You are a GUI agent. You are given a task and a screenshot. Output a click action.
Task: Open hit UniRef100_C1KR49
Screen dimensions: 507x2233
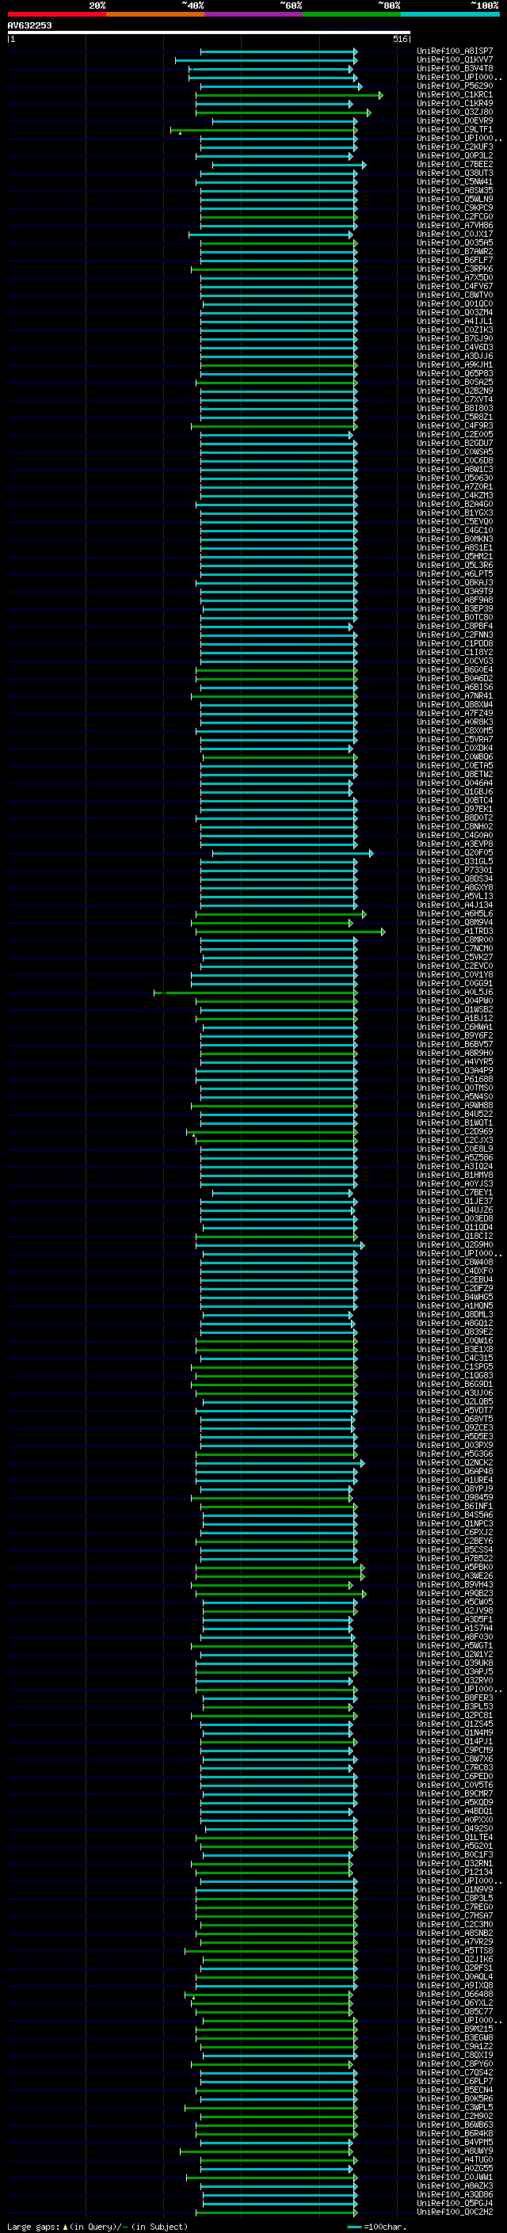pos(455,103)
